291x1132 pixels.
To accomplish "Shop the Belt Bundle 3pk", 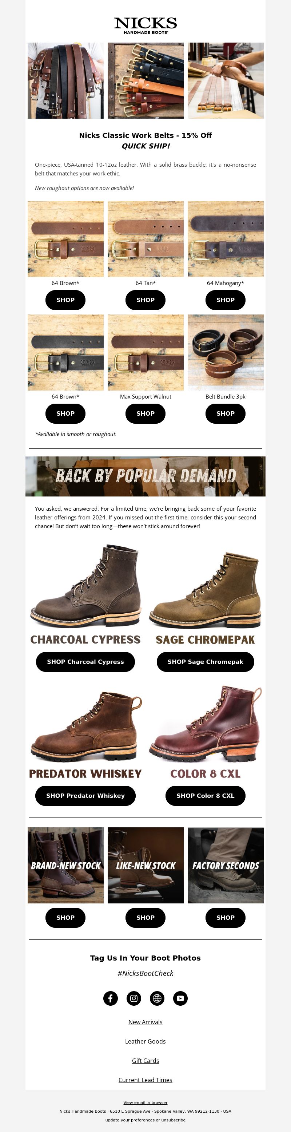I will pos(226,413).
